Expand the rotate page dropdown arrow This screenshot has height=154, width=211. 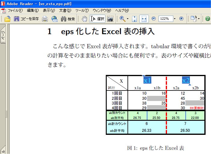[199, 19]
